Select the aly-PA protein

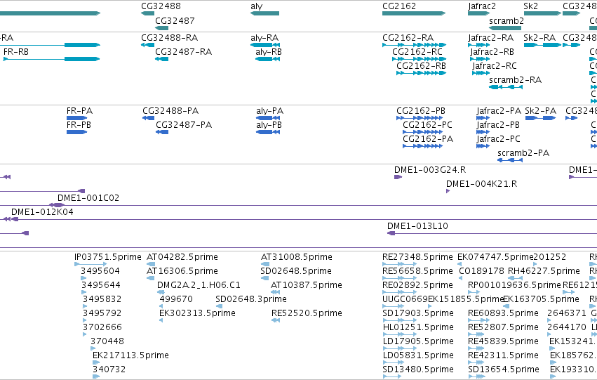click(x=268, y=118)
